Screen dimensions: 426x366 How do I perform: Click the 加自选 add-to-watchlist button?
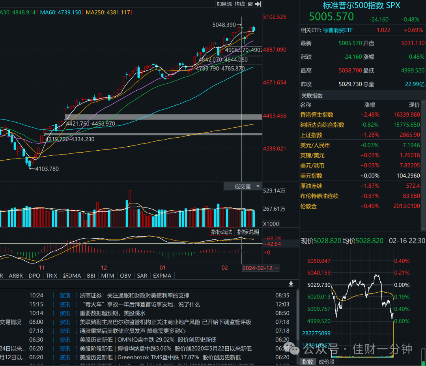224,4
